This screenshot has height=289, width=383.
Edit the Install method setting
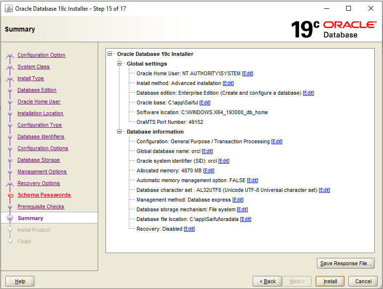(x=228, y=83)
